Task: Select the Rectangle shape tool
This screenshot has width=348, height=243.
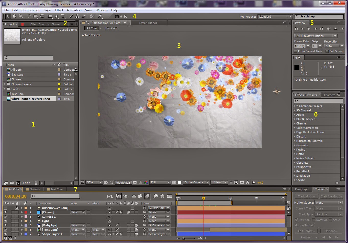Action: point(50,16)
